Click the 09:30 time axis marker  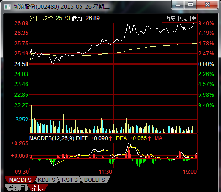(x=22, y=172)
